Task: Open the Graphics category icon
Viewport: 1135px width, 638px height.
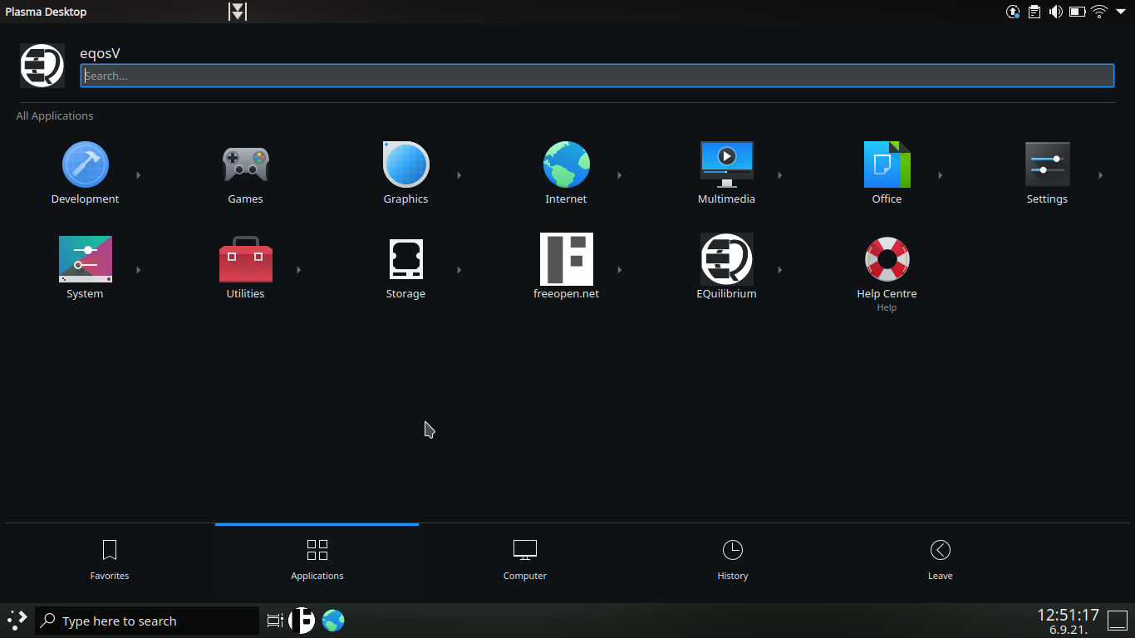Action: (405, 164)
